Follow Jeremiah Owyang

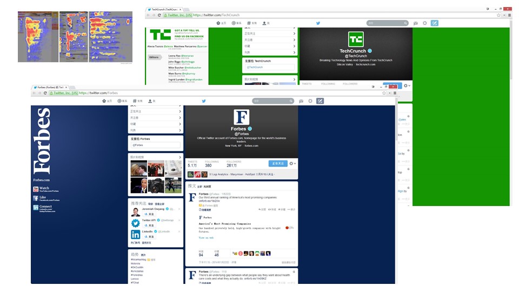[149, 214]
